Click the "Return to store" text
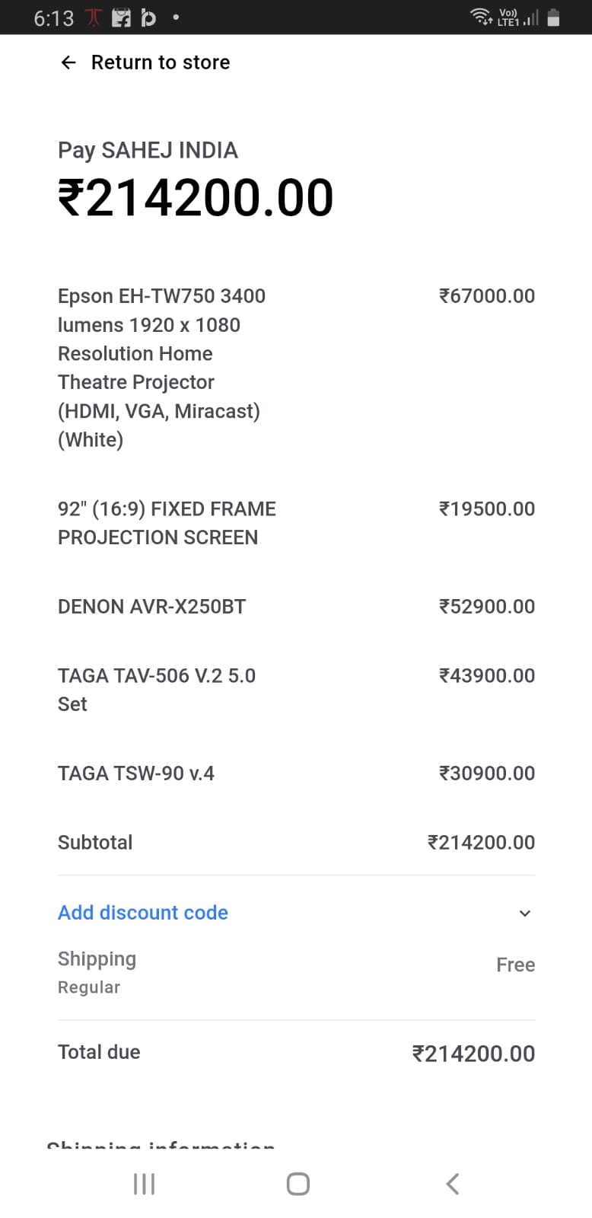The height and width of the screenshot is (1218, 592). (161, 62)
